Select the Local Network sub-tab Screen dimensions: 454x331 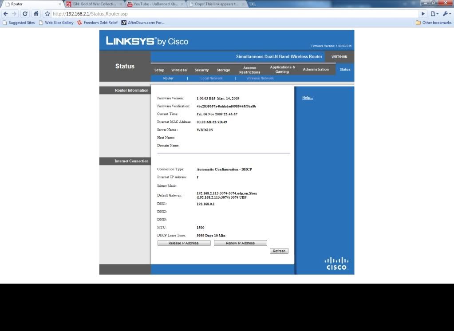click(x=211, y=78)
